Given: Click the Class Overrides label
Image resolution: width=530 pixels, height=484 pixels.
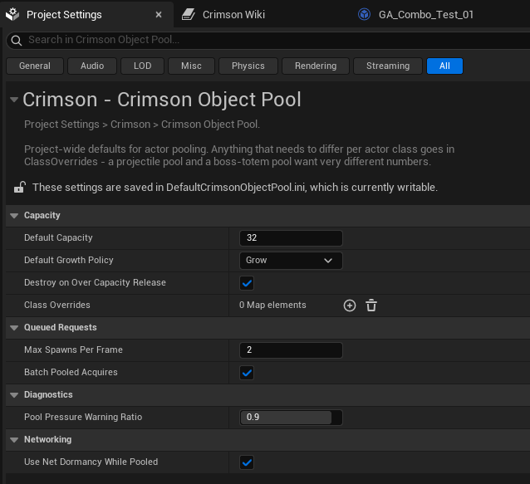Looking at the screenshot, I should pos(57,305).
